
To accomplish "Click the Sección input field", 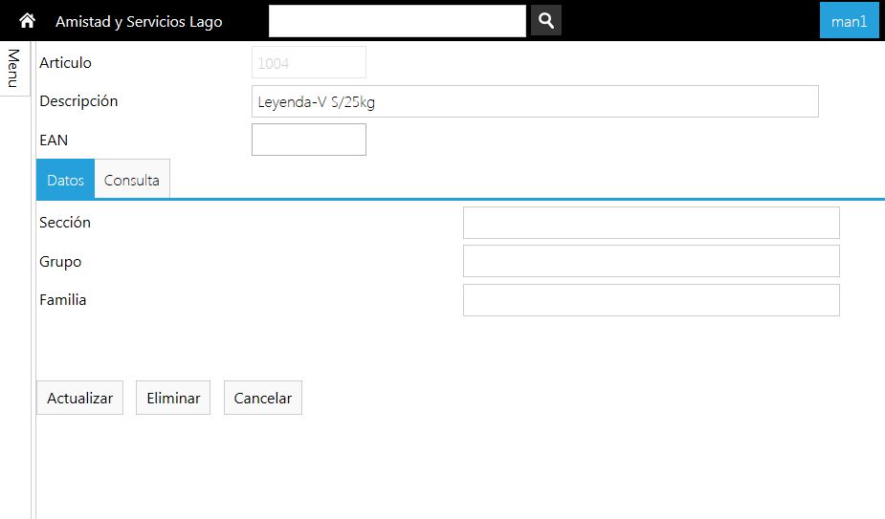I will coord(652,223).
